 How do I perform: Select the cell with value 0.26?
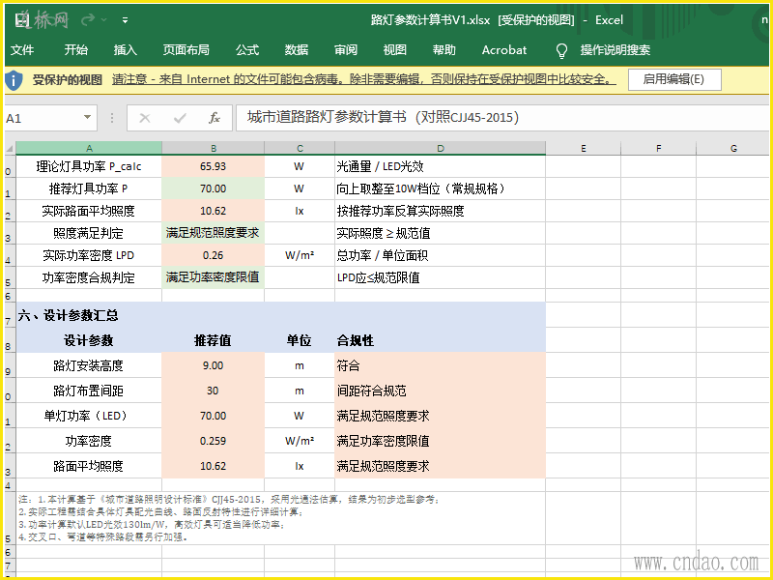(213, 255)
